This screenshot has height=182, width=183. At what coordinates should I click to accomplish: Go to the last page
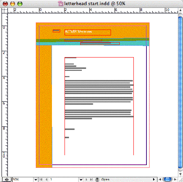[x=91, y=179]
